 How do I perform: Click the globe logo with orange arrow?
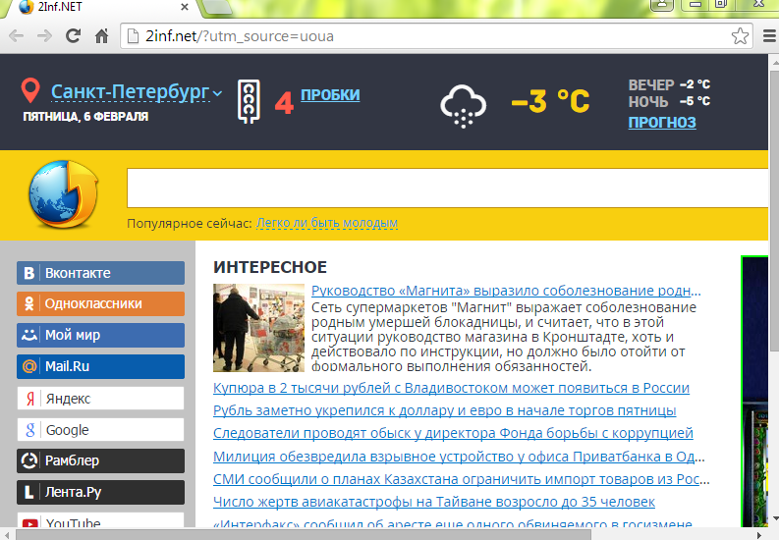[x=63, y=194]
